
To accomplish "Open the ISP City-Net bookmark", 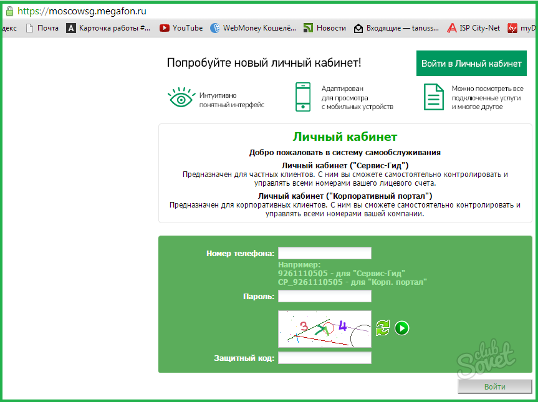I will coord(474,28).
